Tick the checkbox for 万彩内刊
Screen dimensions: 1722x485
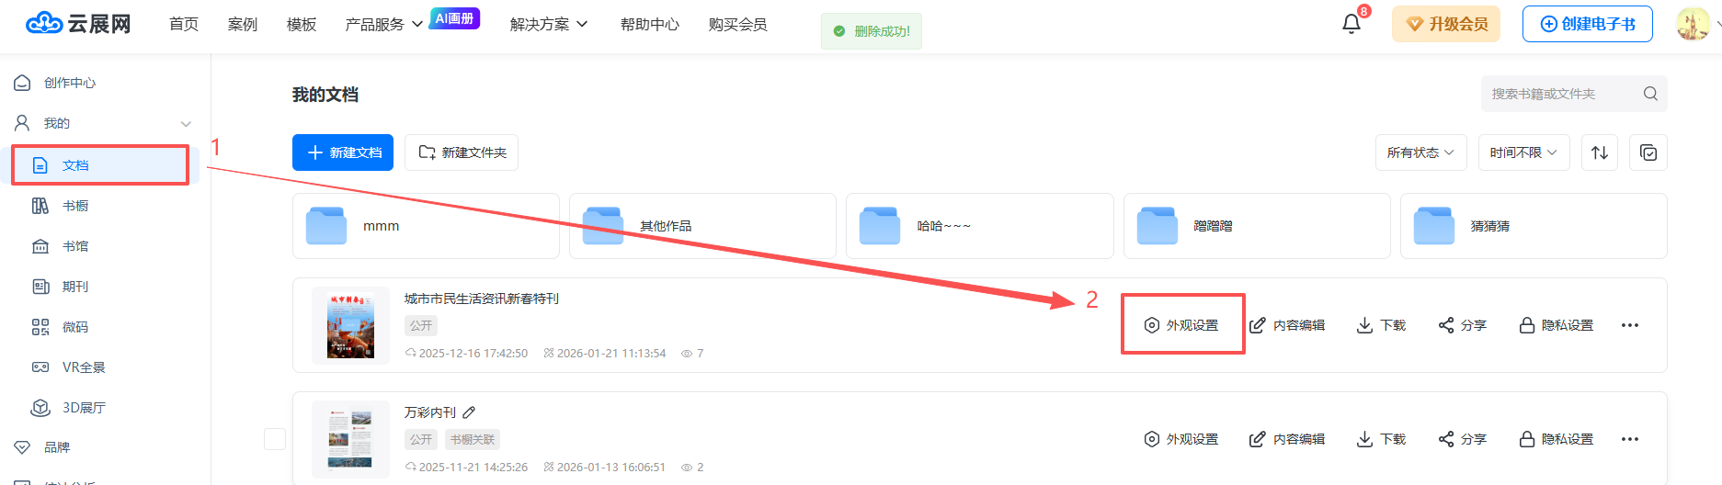click(x=275, y=439)
